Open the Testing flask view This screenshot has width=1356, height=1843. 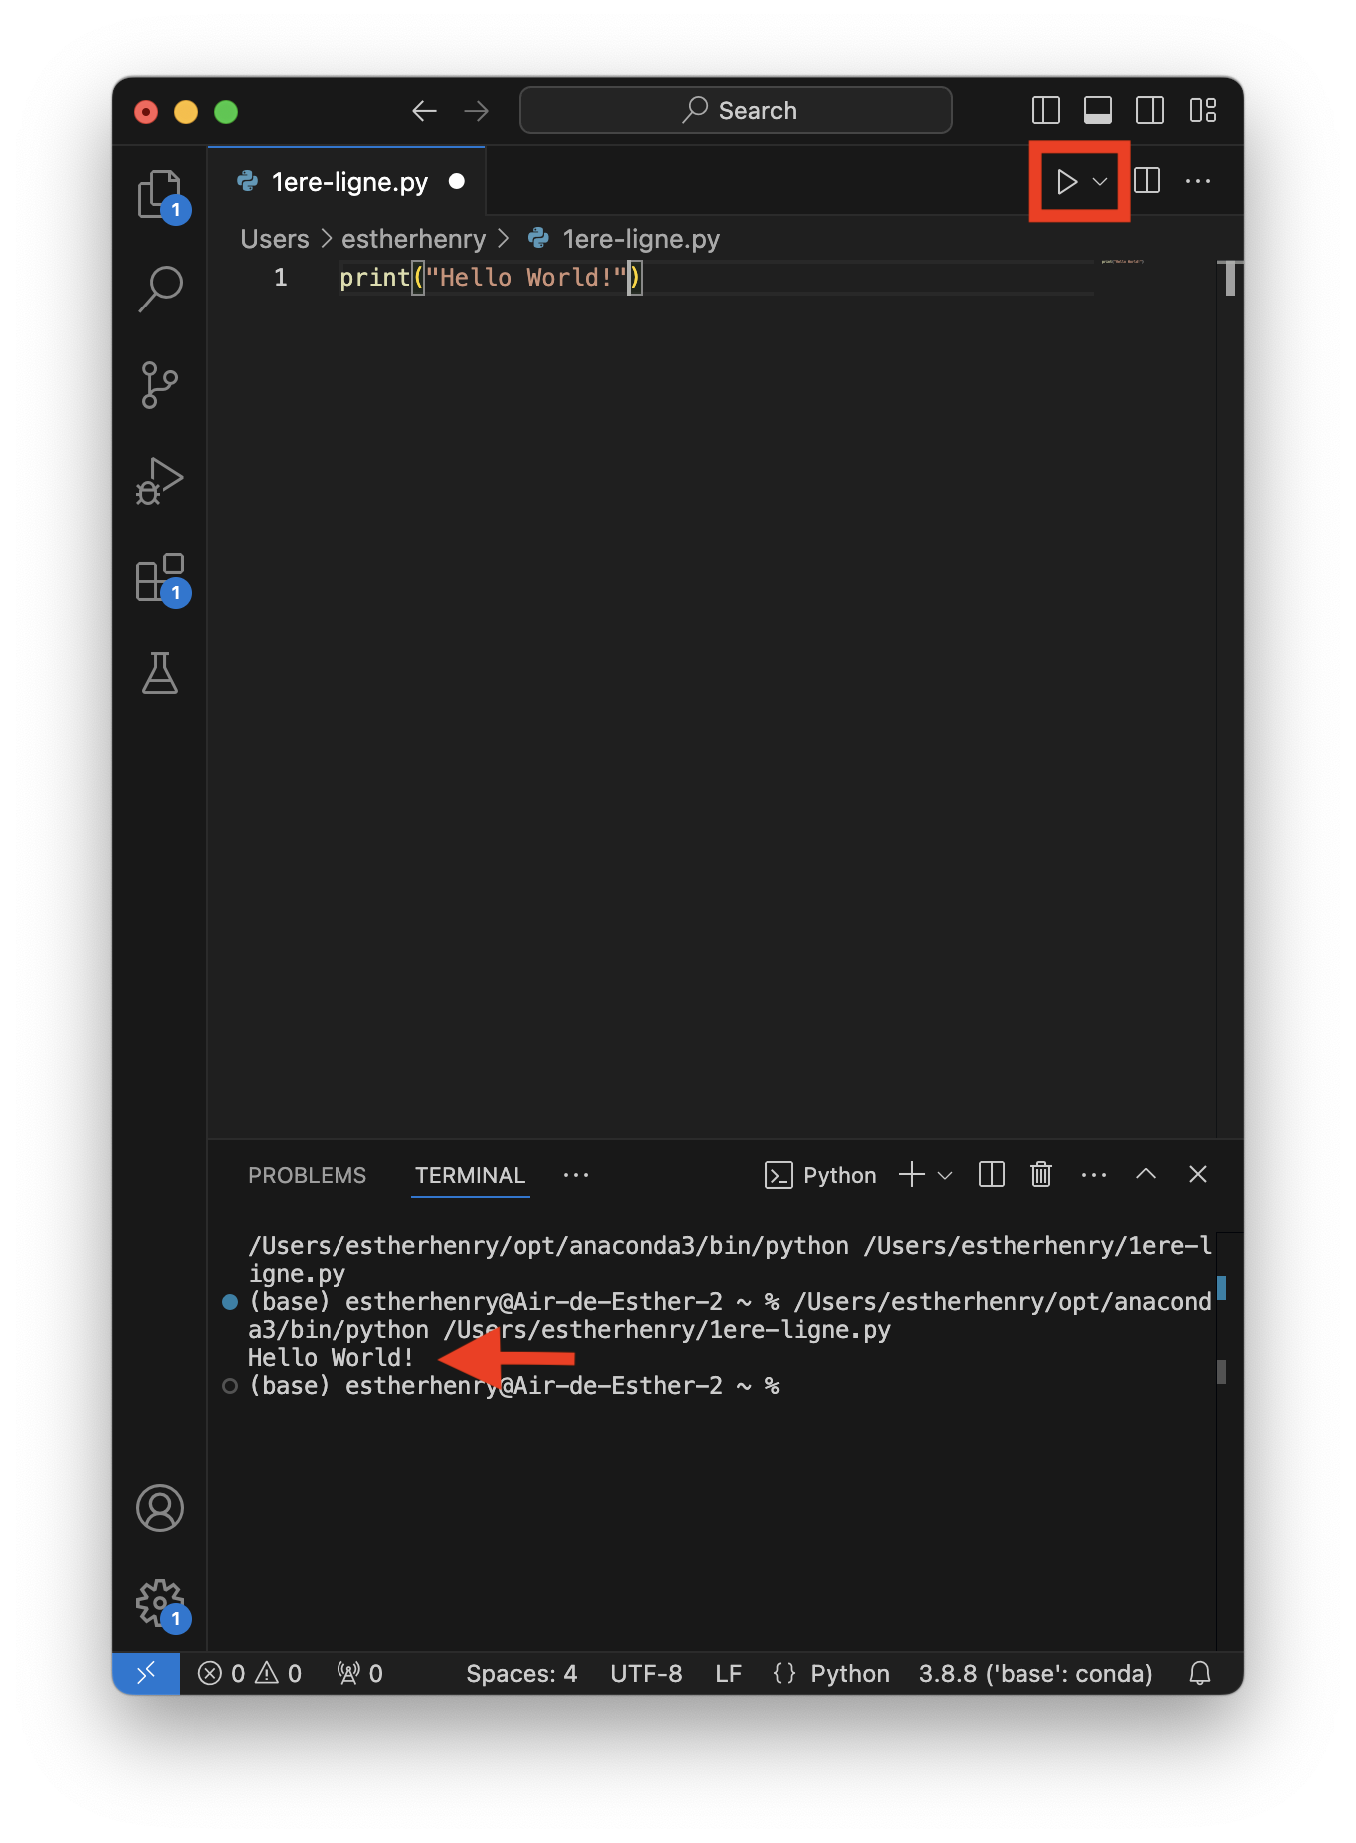[x=160, y=673]
